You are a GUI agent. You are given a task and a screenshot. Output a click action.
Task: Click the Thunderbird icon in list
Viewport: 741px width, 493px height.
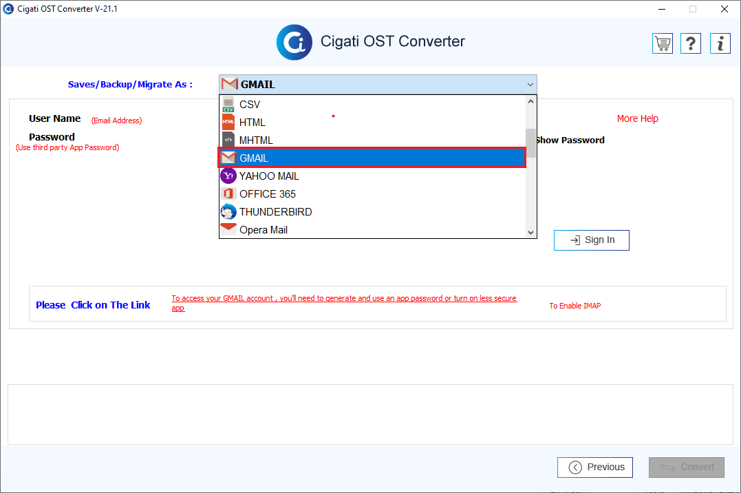point(228,211)
